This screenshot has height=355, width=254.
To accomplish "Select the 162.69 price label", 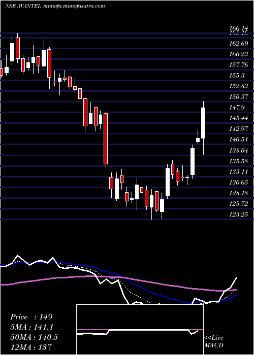I will tap(239, 43).
